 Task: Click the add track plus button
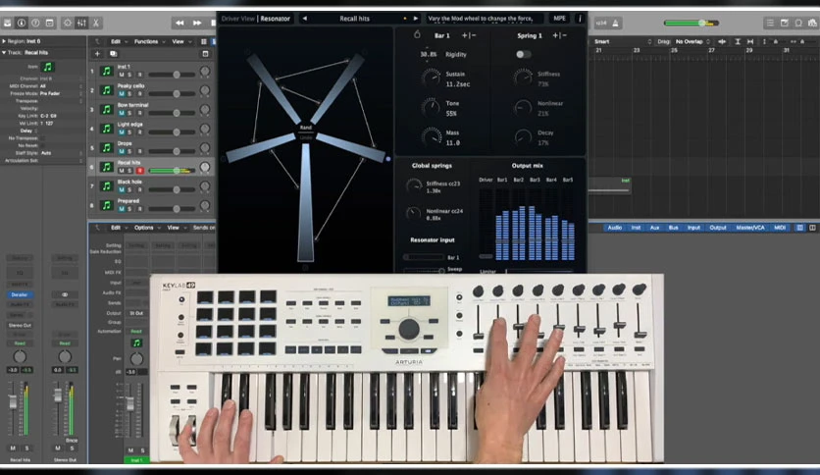[97, 53]
